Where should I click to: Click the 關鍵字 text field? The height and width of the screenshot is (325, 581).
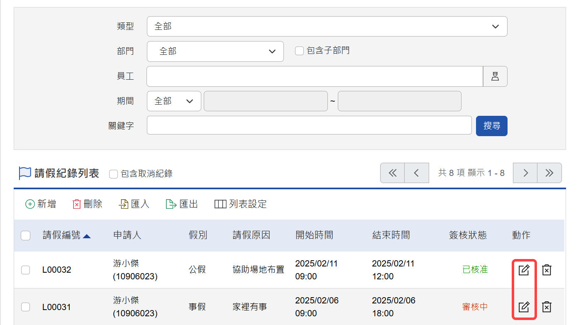pyautogui.click(x=309, y=126)
